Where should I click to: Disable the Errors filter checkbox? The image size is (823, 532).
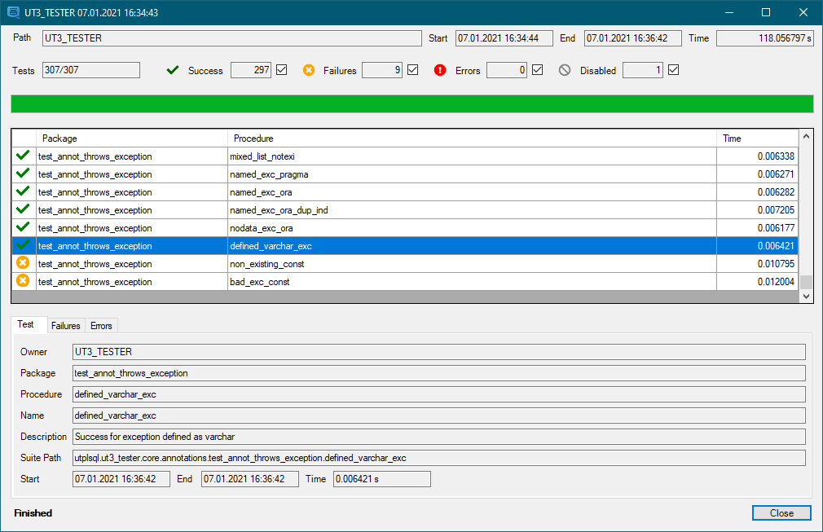537,70
